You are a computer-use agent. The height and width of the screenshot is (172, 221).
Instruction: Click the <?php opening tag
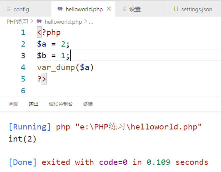49,32
